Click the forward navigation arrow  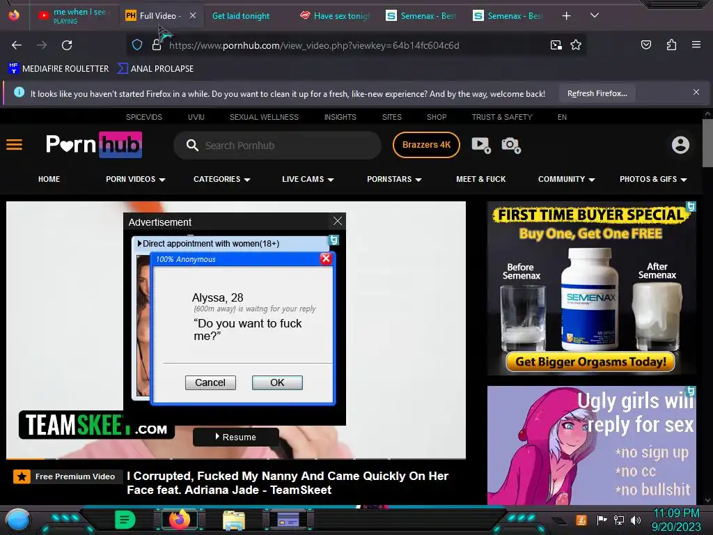[x=42, y=45]
